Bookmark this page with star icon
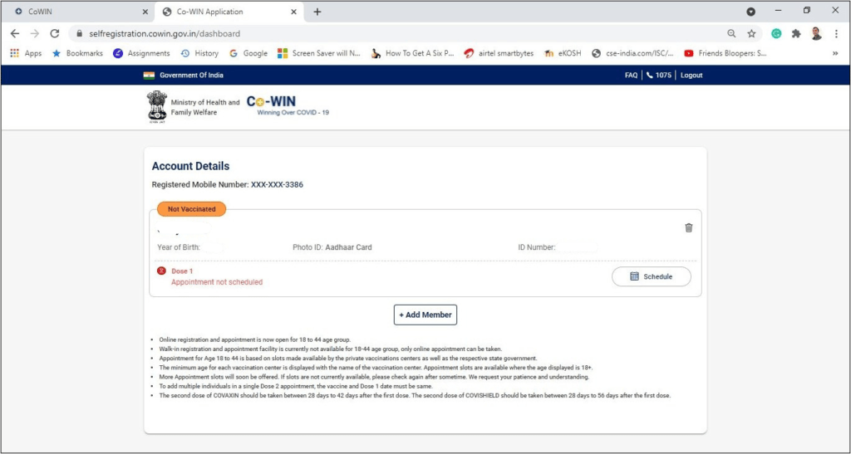This screenshot has width=851, height=454. 751,34
